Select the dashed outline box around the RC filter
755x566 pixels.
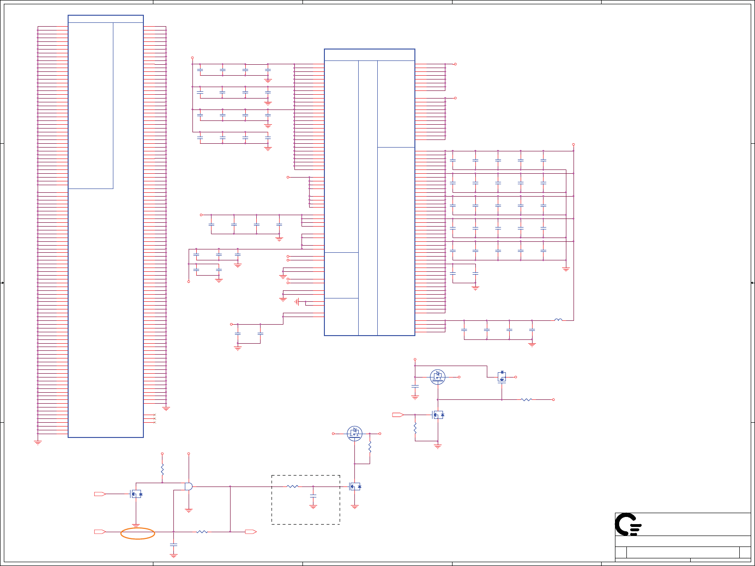point(306,500)
